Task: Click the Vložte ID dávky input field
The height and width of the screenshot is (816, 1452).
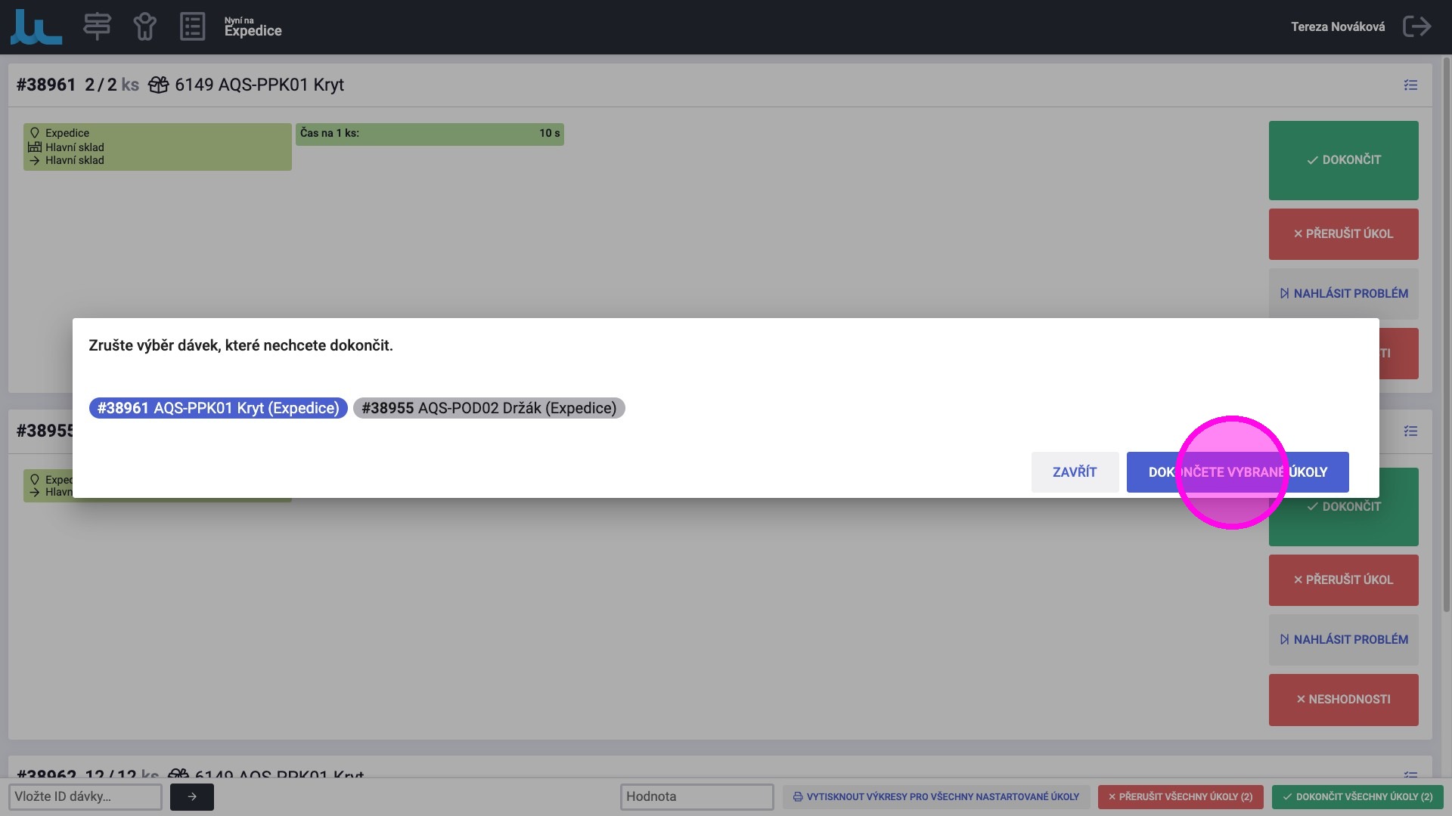Action: (x=85, y=796)
